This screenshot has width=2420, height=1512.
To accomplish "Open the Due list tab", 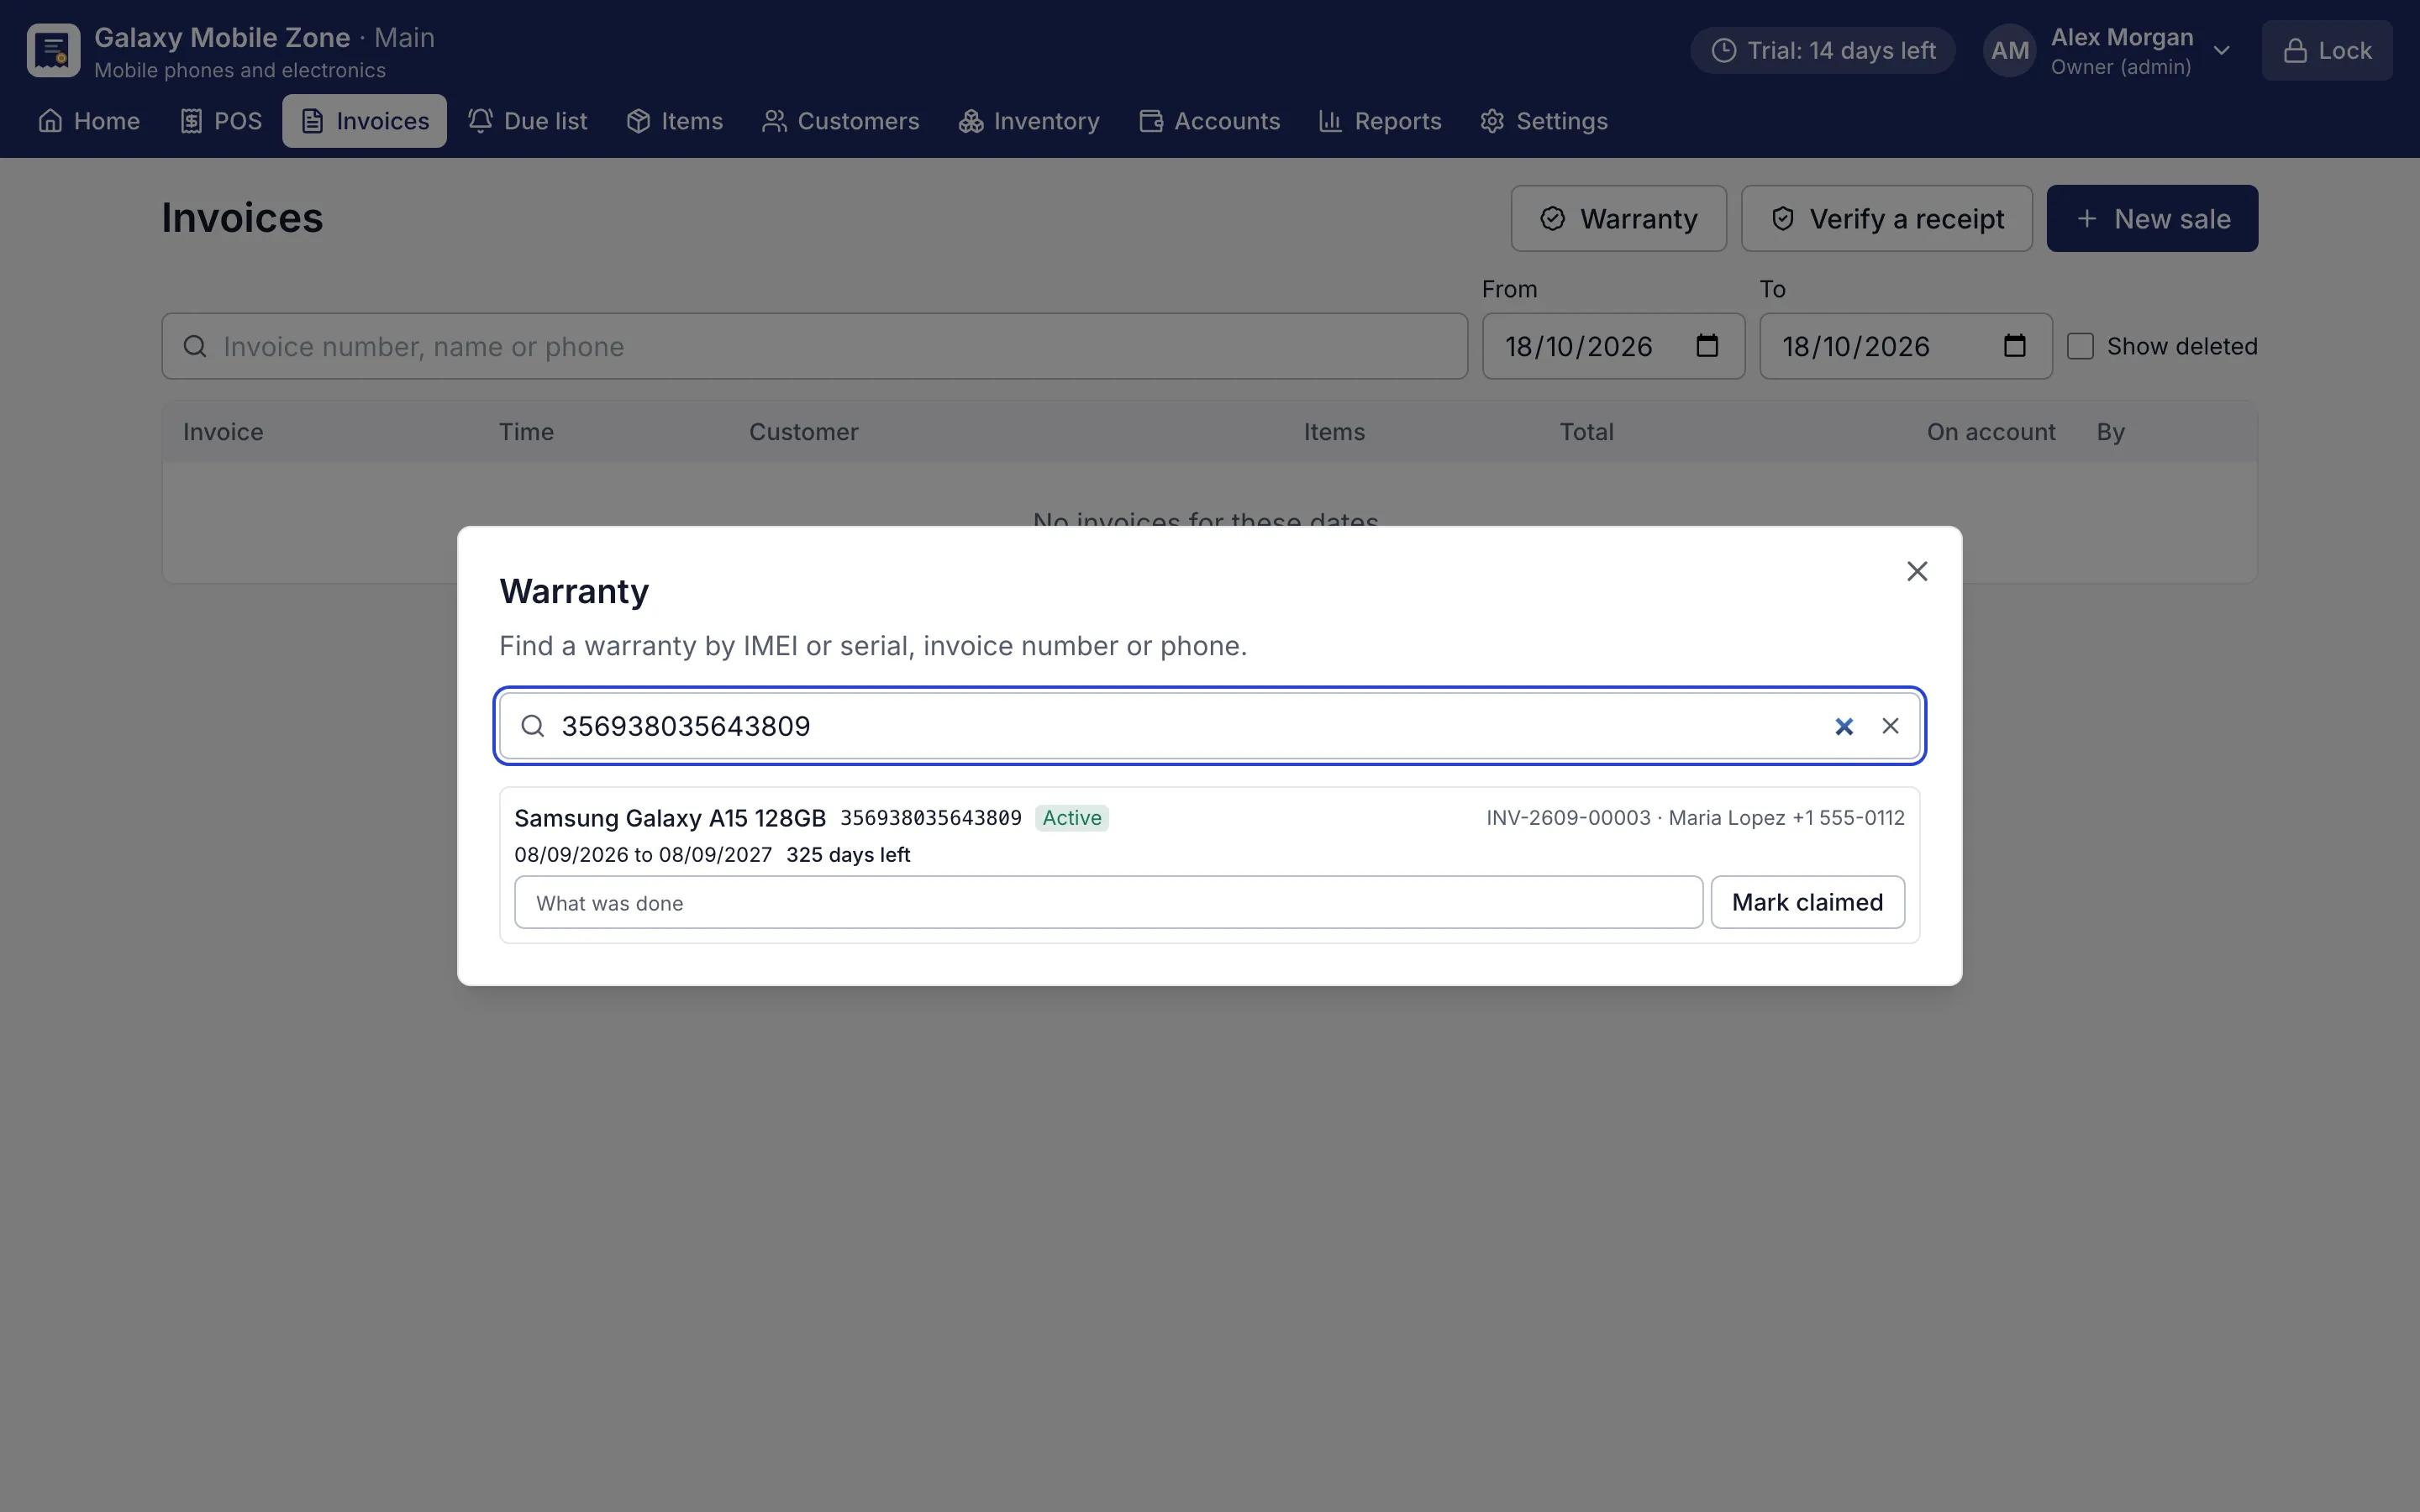I will coord(527,121).
